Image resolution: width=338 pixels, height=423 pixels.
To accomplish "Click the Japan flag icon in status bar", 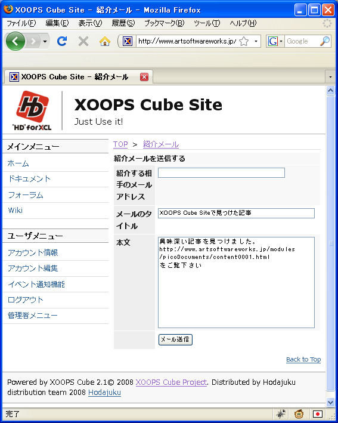I will 318,414.
